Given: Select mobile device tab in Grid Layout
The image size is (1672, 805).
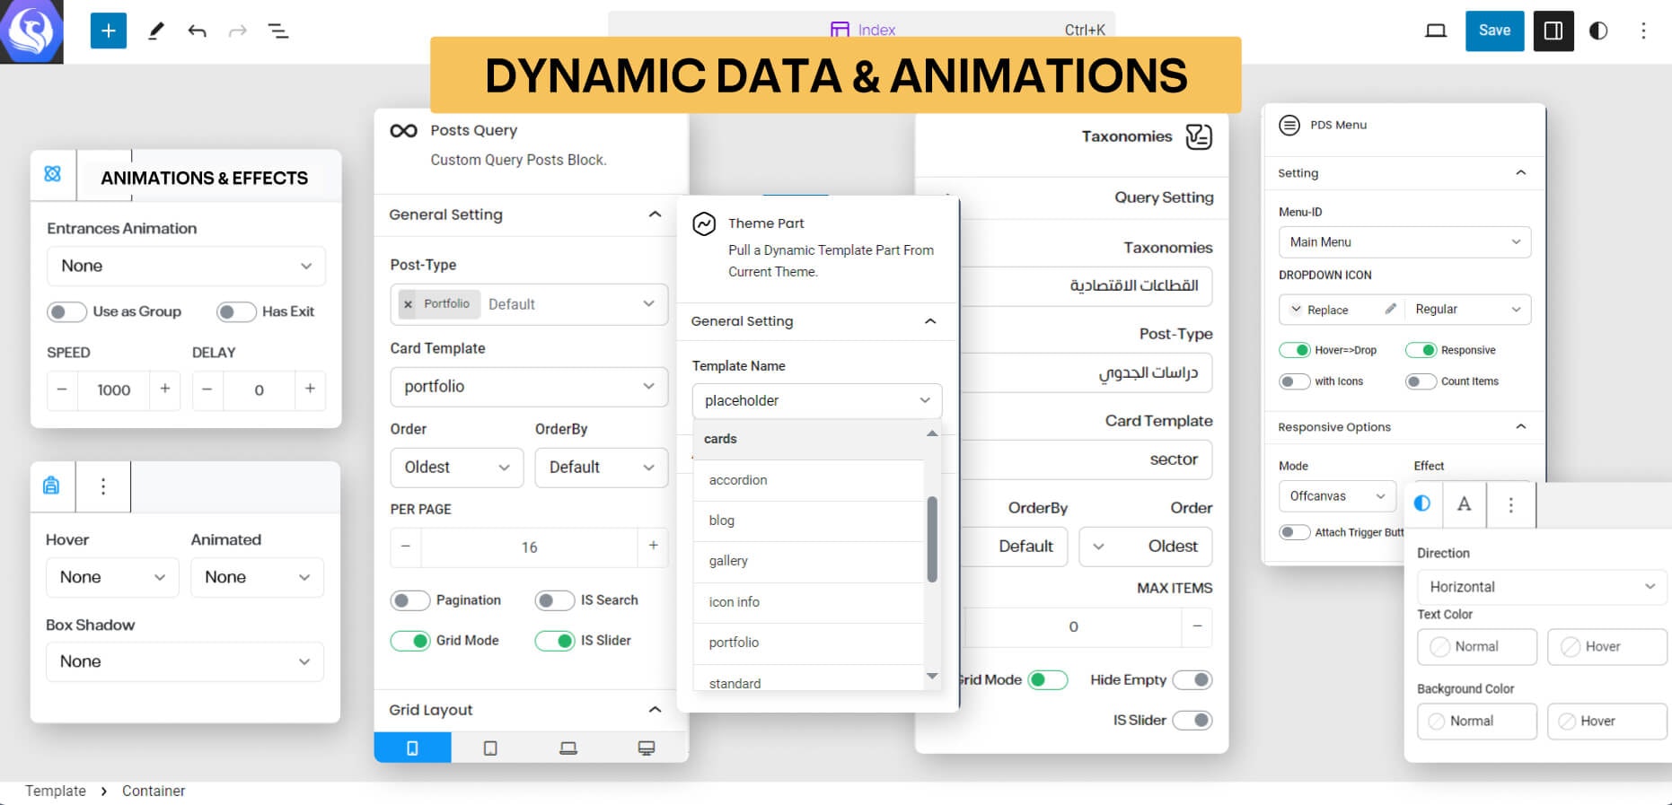Looking at the screenshot, I should click(x=412, y=748).
